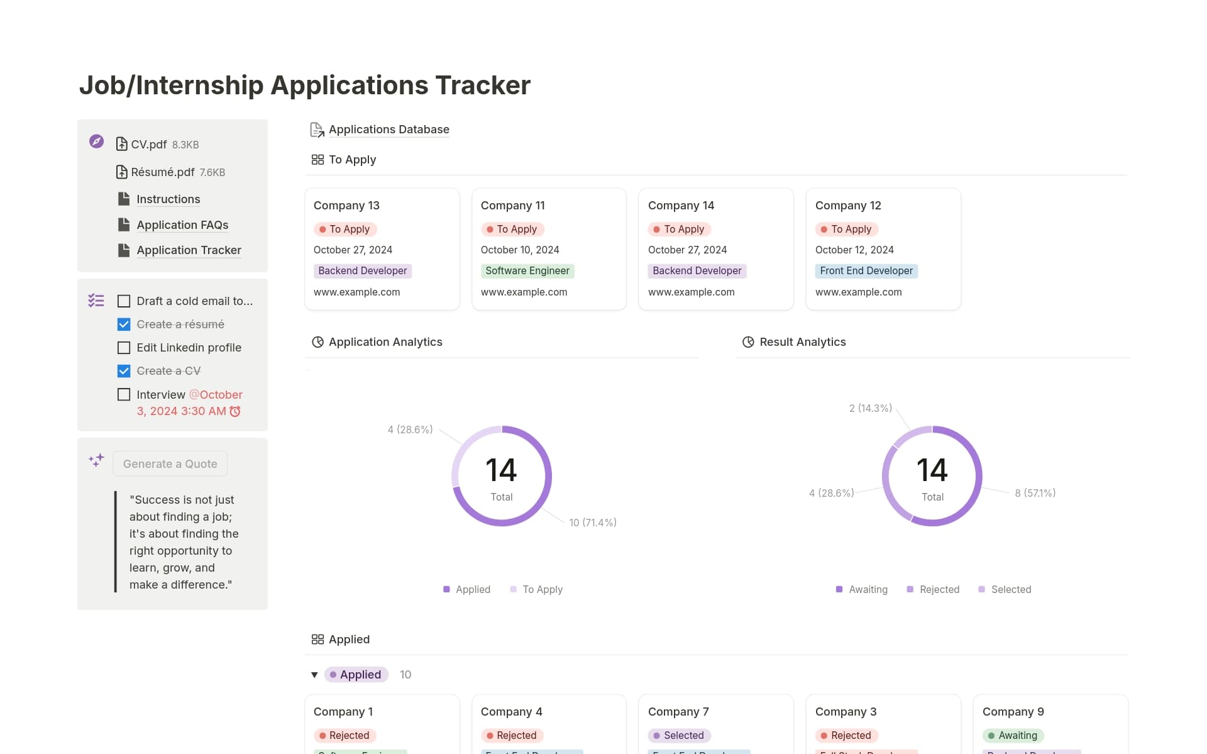Check the Edit Linkedin profile checkbox
Viewport: 1207px width, 754px height.
(x=123, y=347)
